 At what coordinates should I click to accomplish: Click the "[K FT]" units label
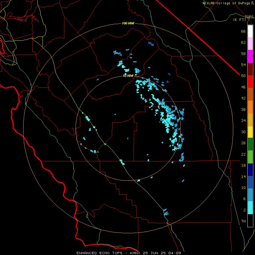click(x=240, y=20)
